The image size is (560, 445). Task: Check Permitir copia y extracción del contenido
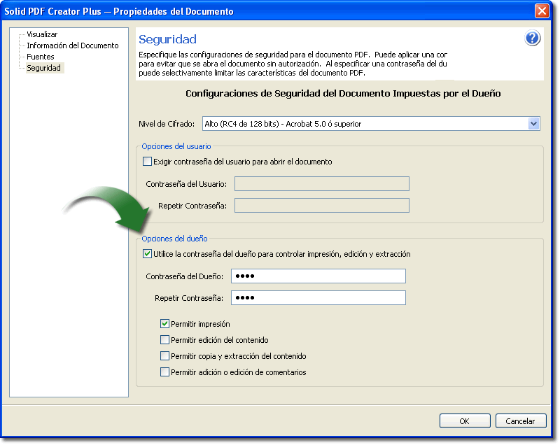pos(164,355)
